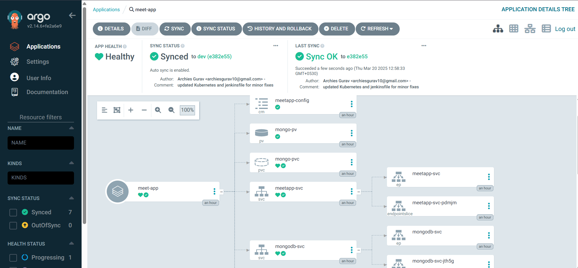578x268 pixels.
Task: Click the zoom out magnifier icon
Action: [x=171, y=110]
